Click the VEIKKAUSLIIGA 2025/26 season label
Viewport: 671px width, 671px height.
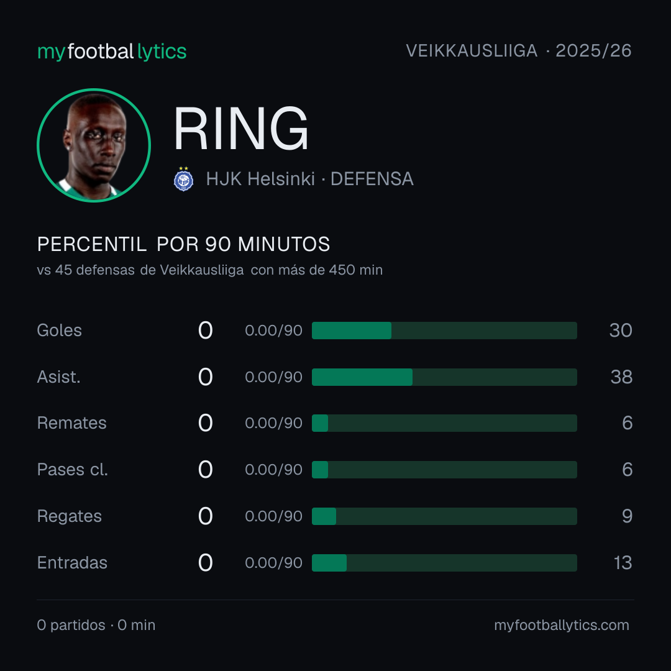click(519, 50)
